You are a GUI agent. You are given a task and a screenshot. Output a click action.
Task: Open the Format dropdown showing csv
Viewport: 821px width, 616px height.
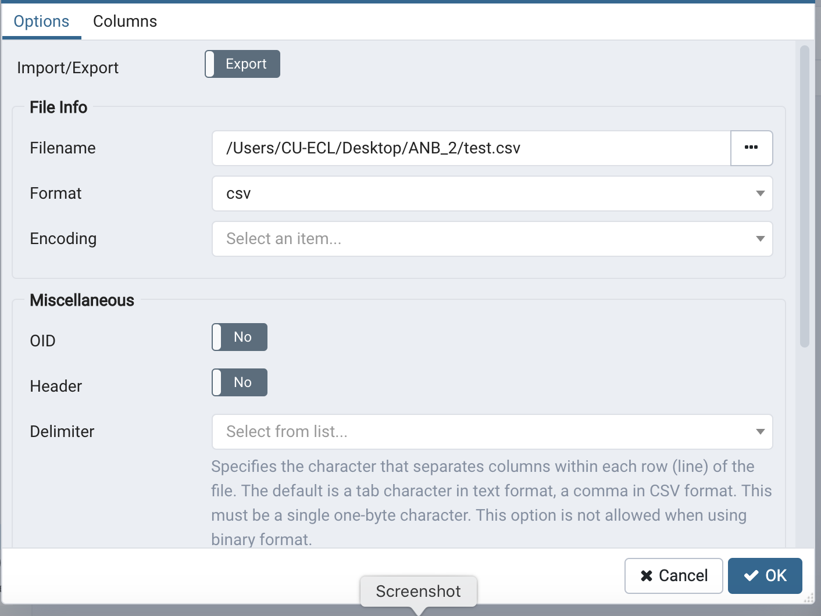click(x=483, y=194)
